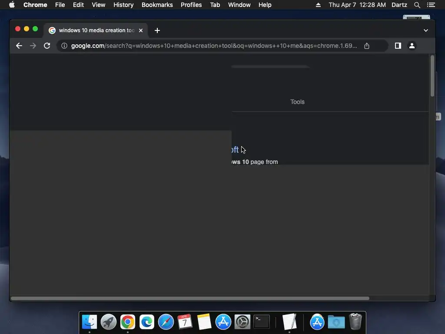Open the App Store icon next to Notes
Screen dimensions: 445x334
223,322
